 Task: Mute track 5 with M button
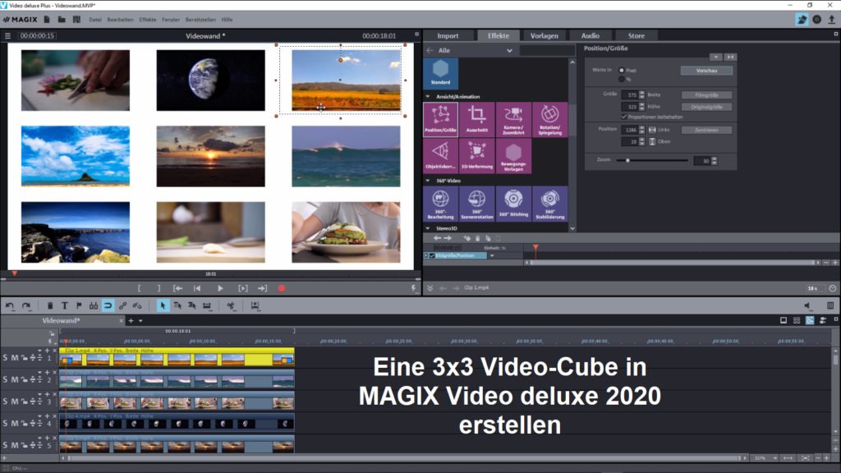click(15, 445)
